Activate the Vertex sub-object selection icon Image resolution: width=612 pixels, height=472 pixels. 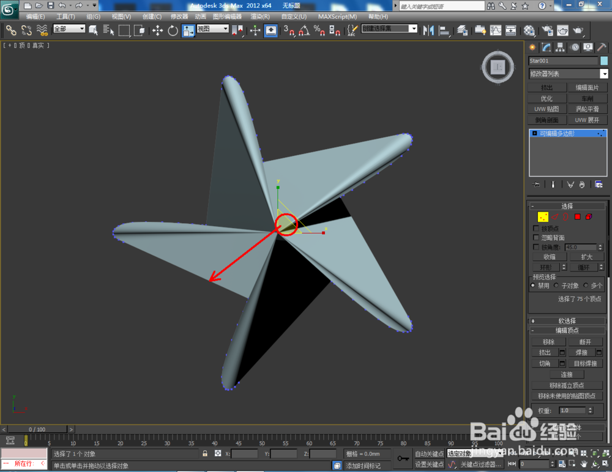[x=543, y=217]
